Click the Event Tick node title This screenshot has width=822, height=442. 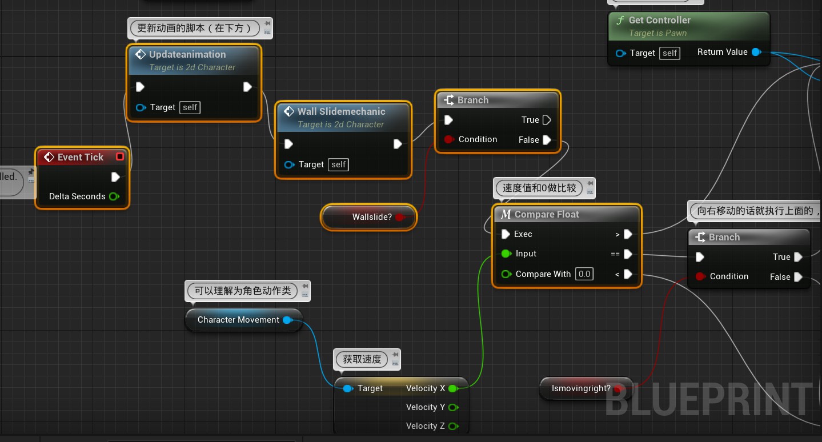click(x=81, y=157)
